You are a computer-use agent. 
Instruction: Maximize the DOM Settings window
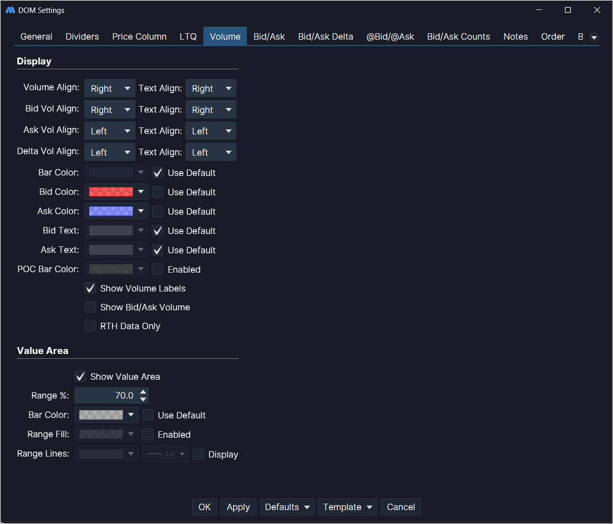click(x=568, y=10)
